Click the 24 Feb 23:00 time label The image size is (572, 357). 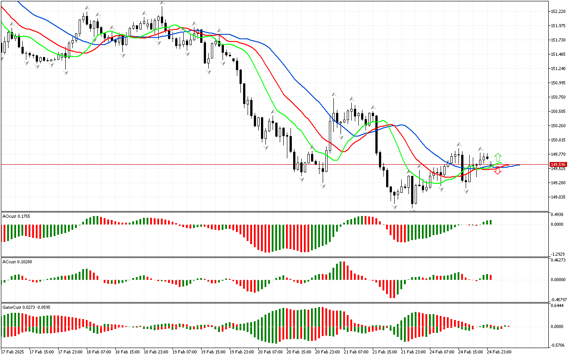click(x=500, y=352)
